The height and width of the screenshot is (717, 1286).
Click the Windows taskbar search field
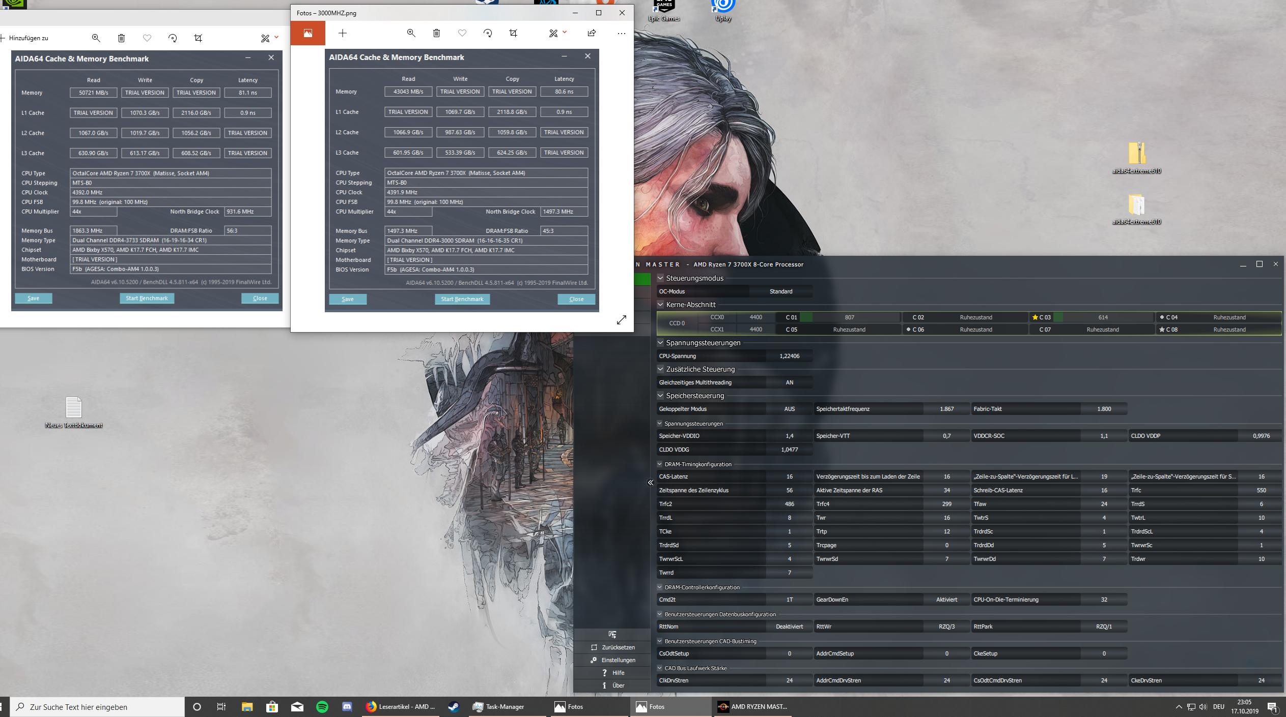97,707
